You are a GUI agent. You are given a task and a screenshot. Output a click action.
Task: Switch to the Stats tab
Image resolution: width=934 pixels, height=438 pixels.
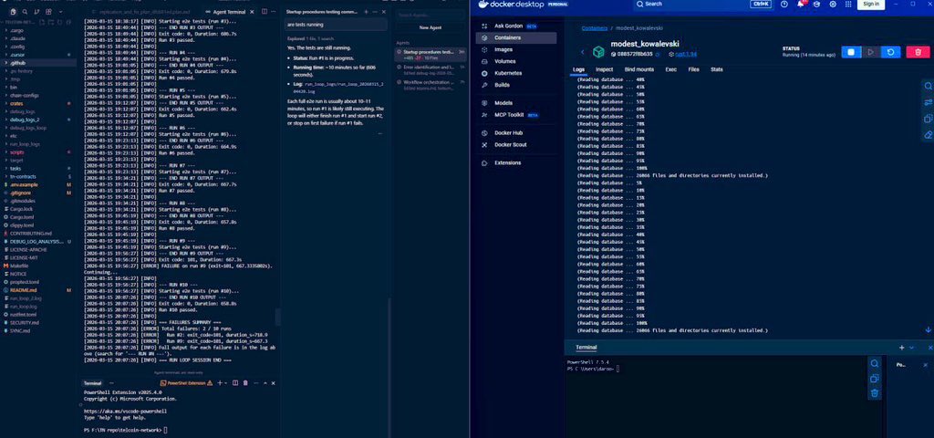coord(717,69)
